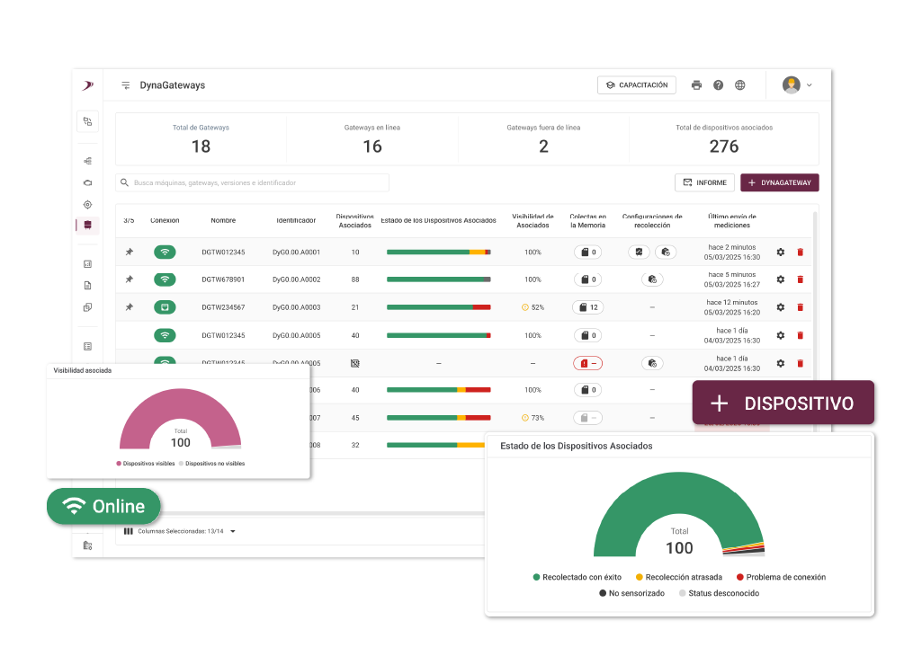Click the status bar of DyG0.00.A0003
This screenshot has height=656, width=922.
click(439, 307)
